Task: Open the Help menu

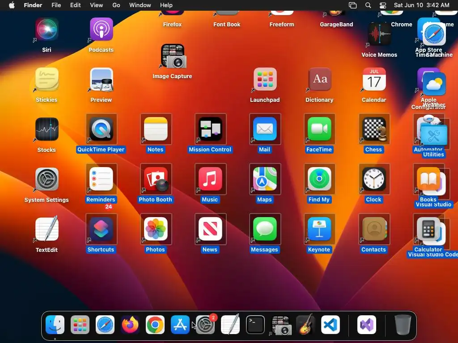Action: 166,5
